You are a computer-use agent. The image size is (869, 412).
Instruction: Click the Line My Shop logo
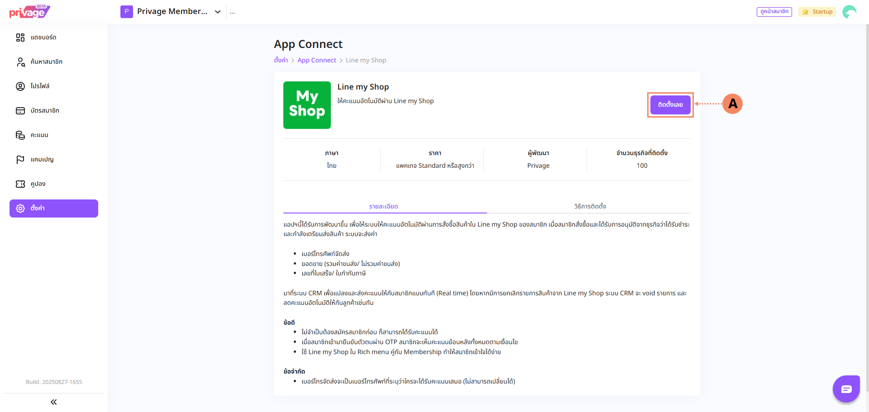click(307, 105)
